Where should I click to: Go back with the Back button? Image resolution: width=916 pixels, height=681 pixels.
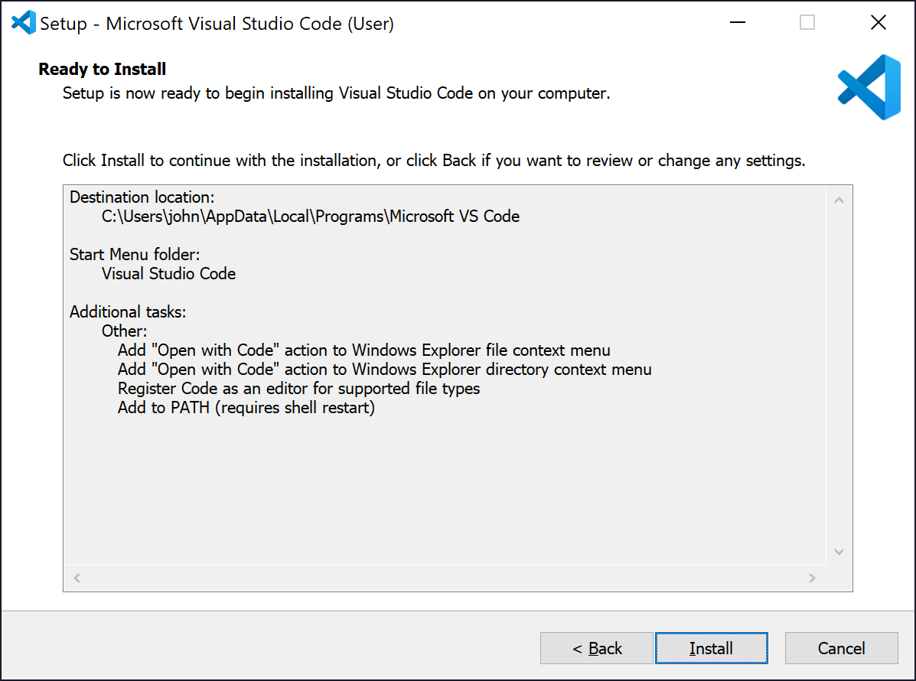pos(596,647)
